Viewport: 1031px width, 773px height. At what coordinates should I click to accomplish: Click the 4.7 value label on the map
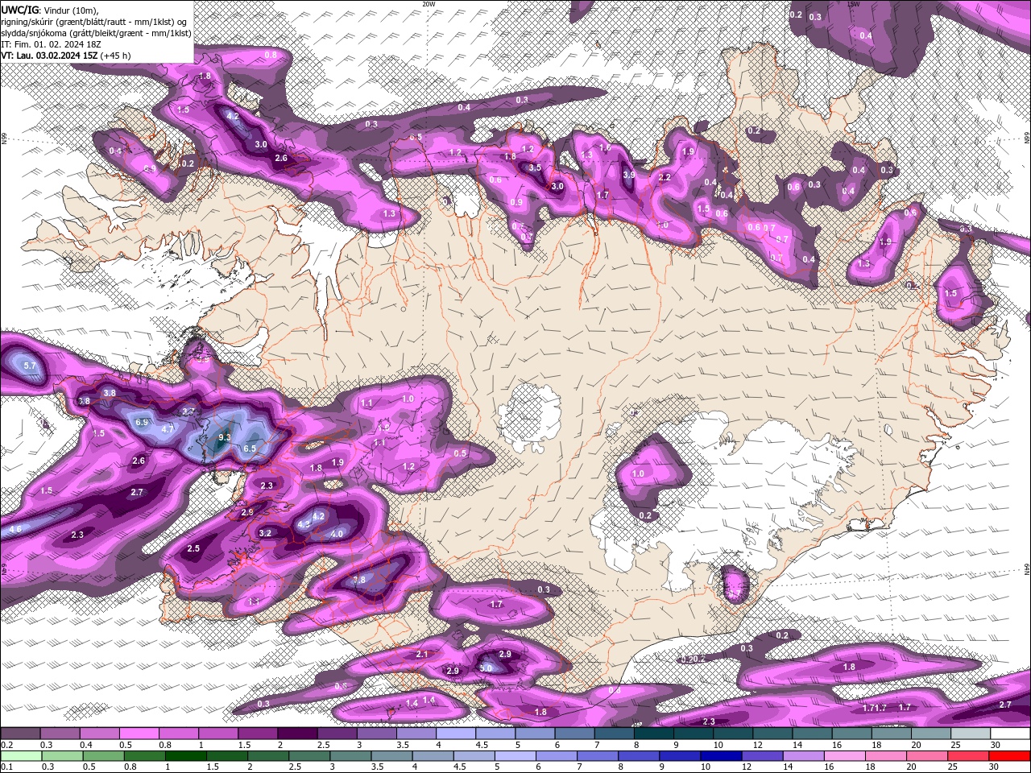pyautogui.click(x=168, y=430)
